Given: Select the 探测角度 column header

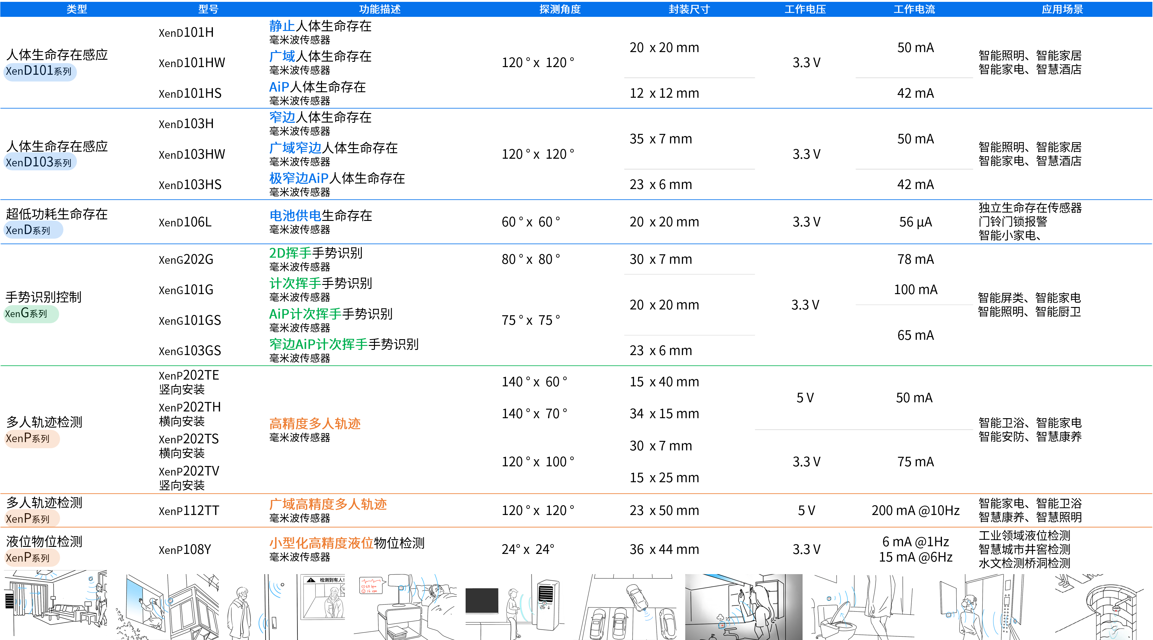Looking at the screenshot, I should click(x=559, y=9).
